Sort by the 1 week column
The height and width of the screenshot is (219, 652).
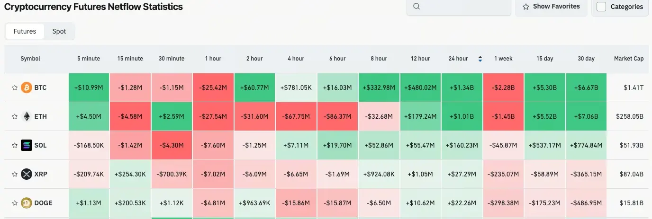pos(503,59)
